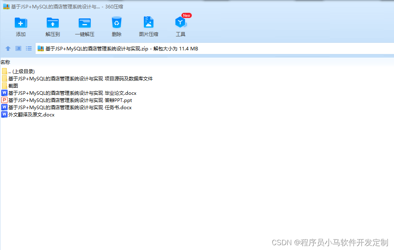Click the 名称 column header
394x250 pixels.
click(6, 62)
